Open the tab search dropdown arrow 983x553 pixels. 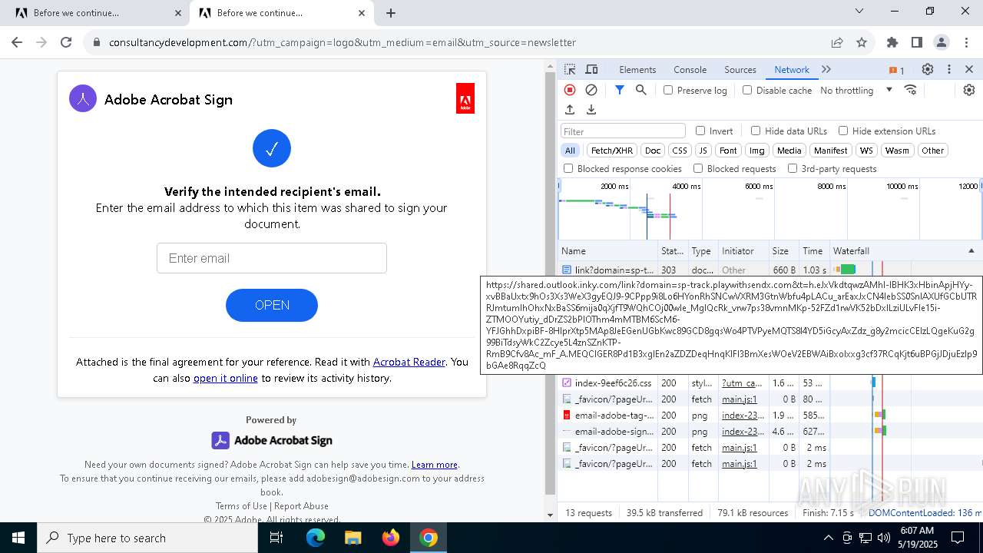click(x=859, y=12)
